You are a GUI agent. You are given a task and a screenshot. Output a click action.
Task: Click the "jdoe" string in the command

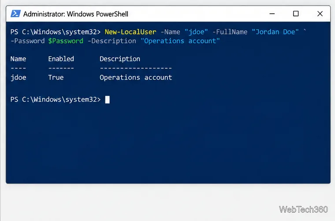coord(196,32)
